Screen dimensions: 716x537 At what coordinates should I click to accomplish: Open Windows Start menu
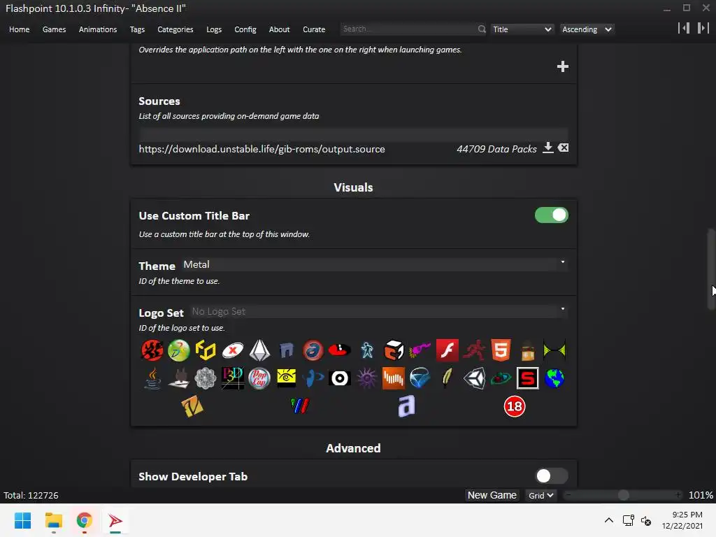pos(22,520)
